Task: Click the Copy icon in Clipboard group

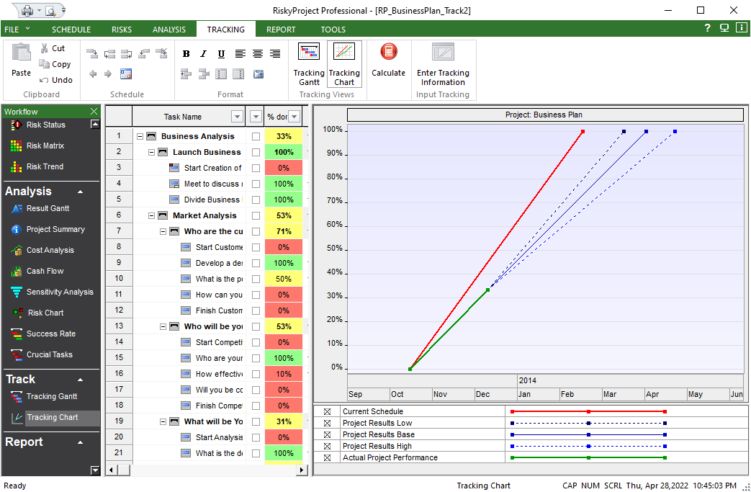Action: (44, 63)
